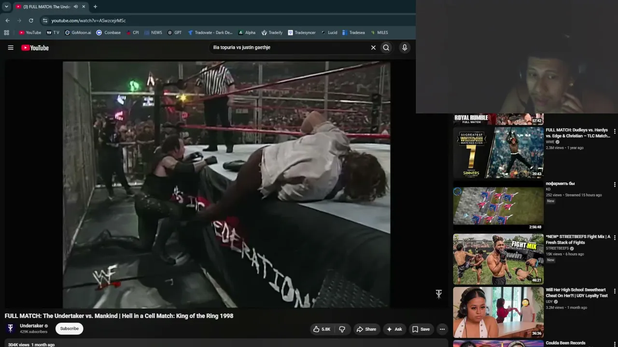The image size is (618, 347).
Task: Like this video (5.8K)
Action: pyautogui.click(x=322, y=329)
